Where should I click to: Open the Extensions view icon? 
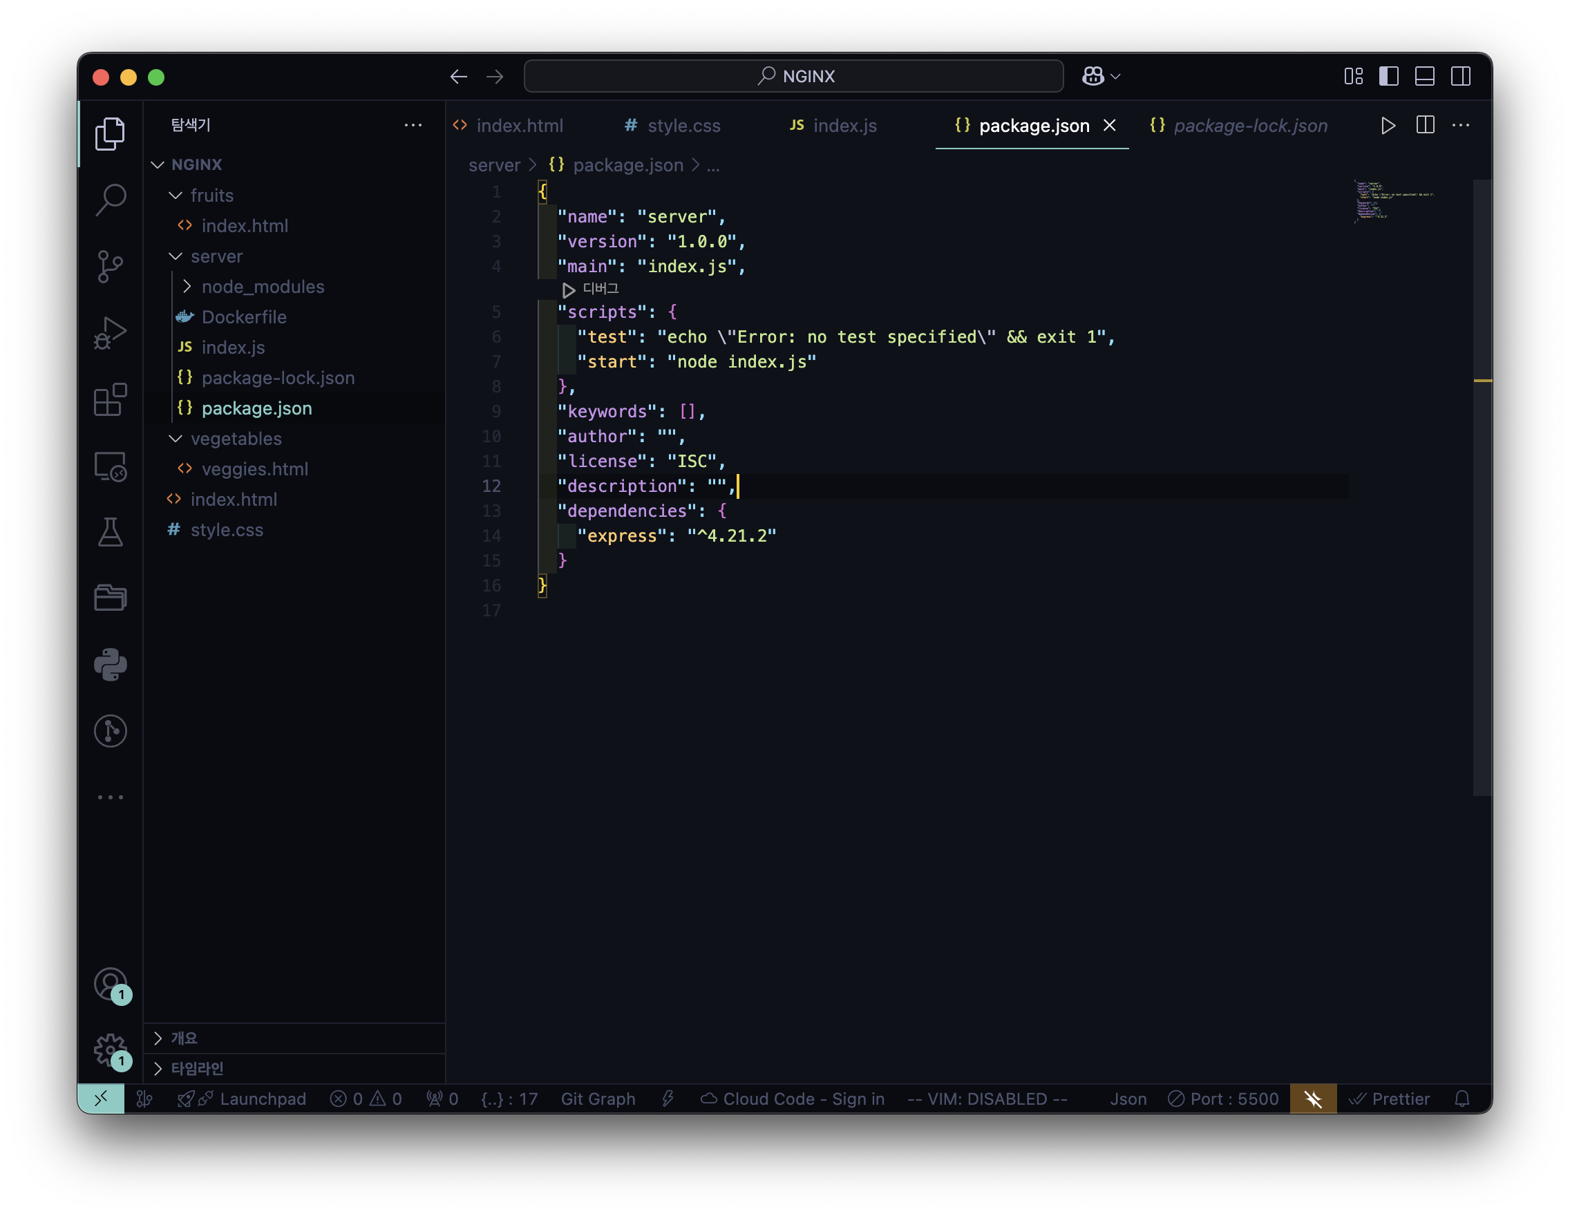[110, 399]
